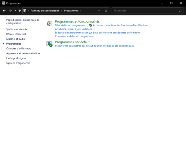Image resolution: width=186 pixels, height=155 pixels.
Task: Open Programmes par défaut heading link
Action: (72, 42)
